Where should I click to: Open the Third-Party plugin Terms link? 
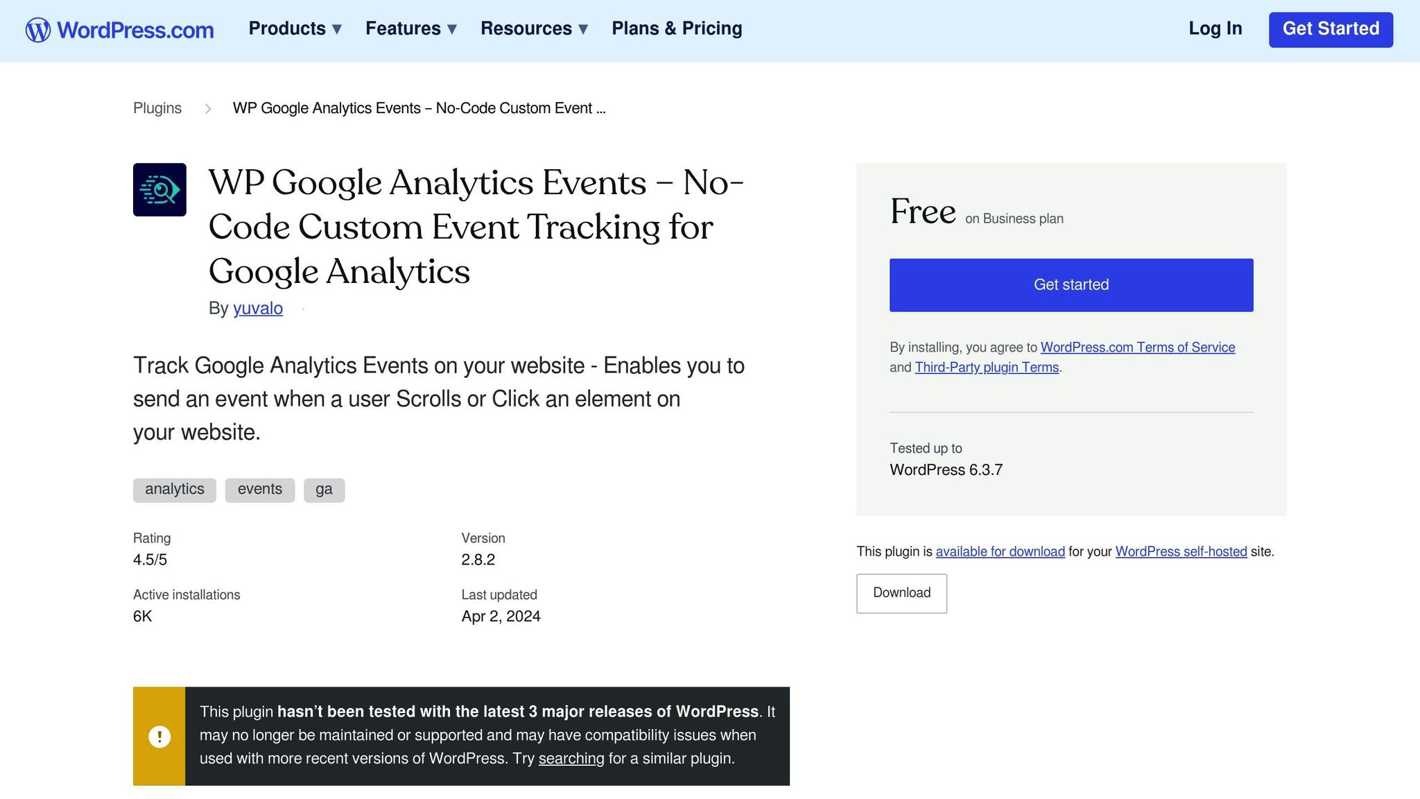click(987, 367)
